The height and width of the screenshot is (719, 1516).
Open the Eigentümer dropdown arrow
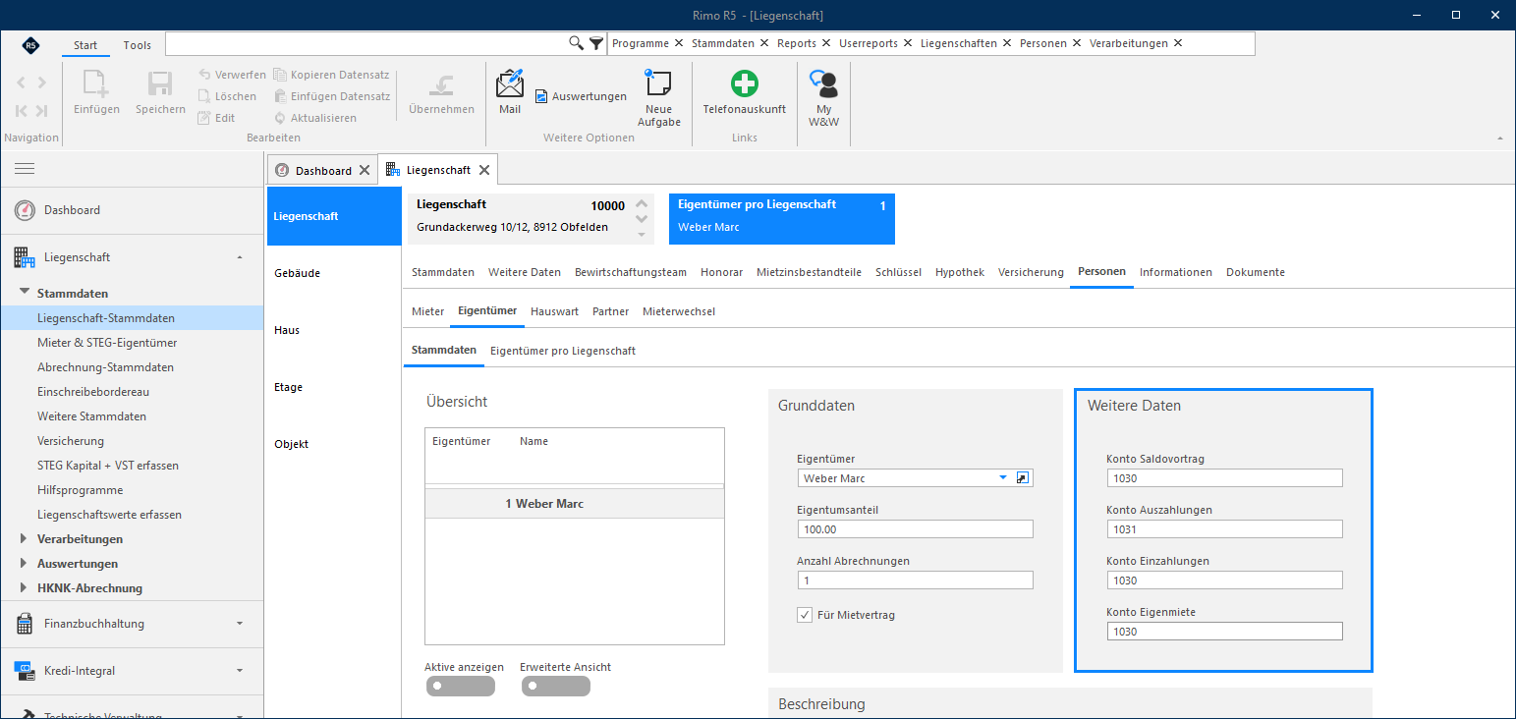1003,478
